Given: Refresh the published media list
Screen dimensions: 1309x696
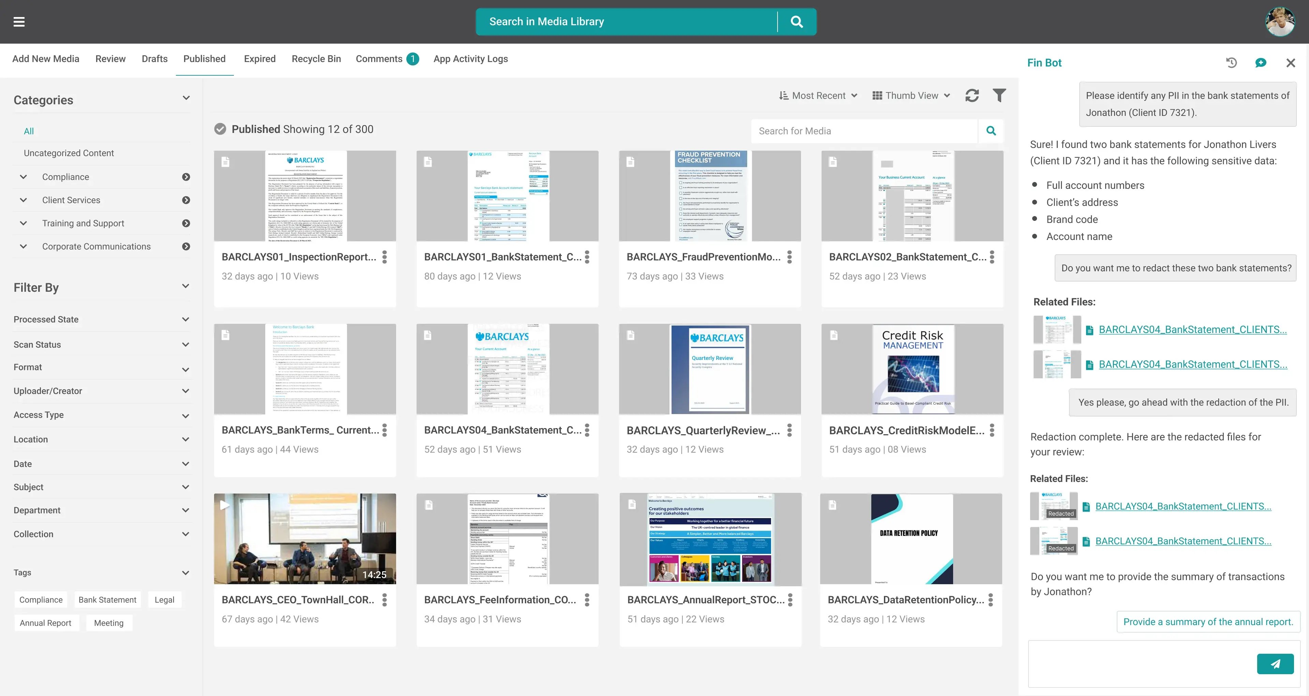Looking at the screenshot, I should (972, 95).
